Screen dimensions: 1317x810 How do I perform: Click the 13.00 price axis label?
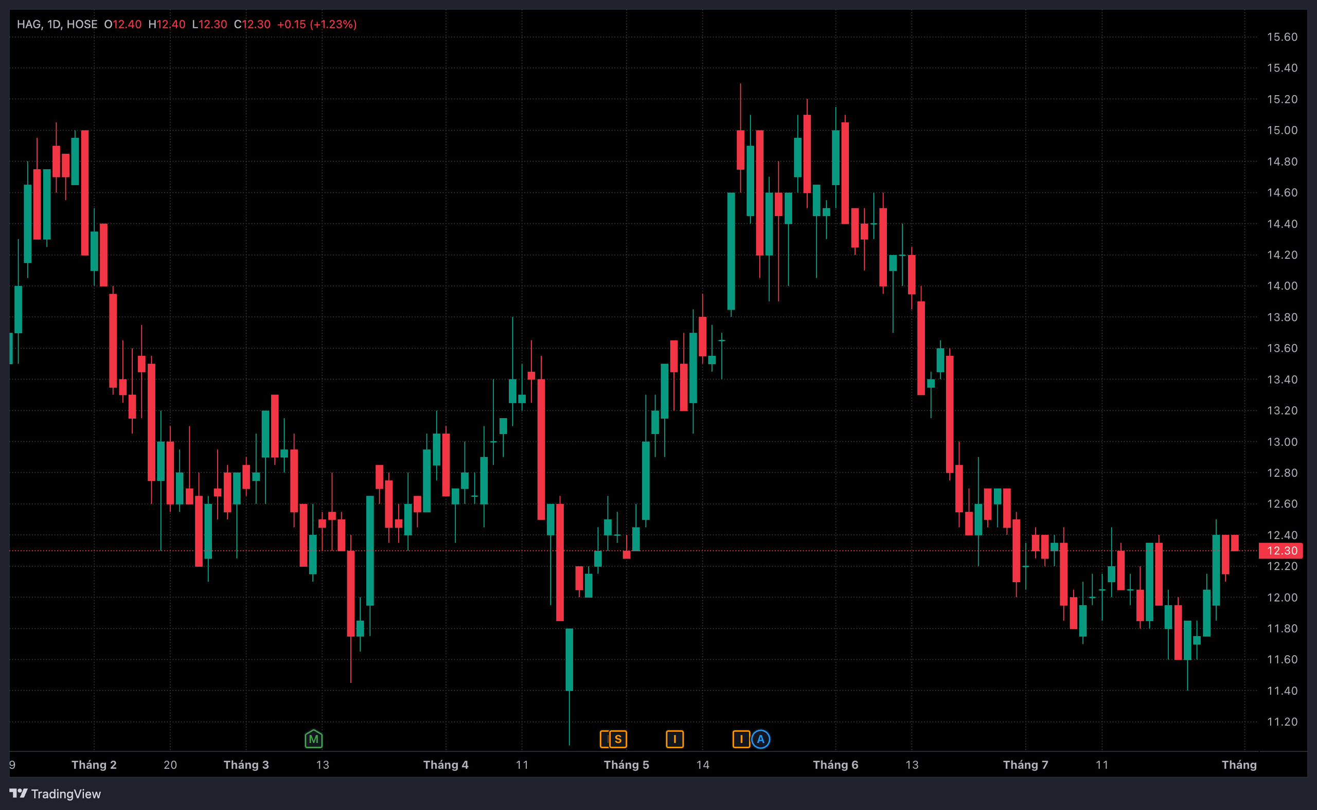1282,441
